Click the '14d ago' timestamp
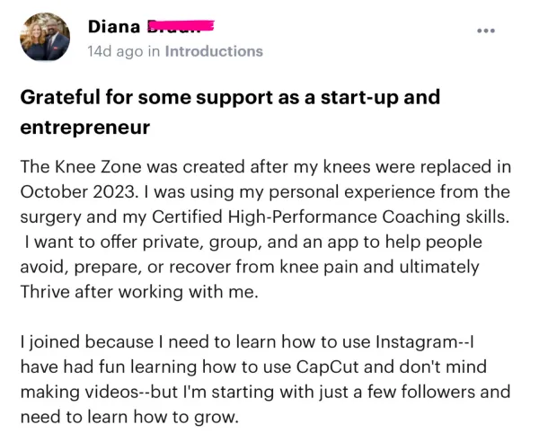Viewport: 539px width, 442px height. 115,51
